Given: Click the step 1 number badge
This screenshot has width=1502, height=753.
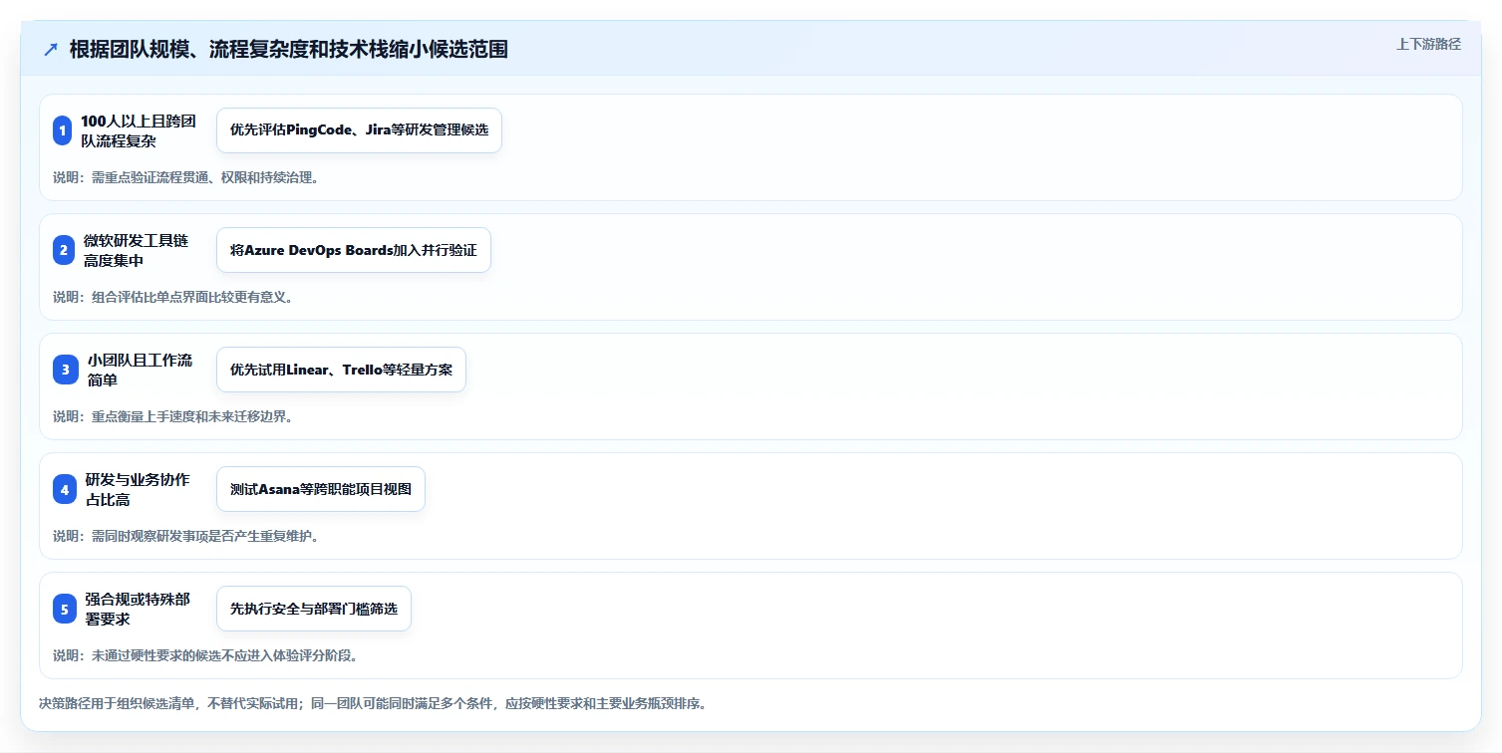Looking at the screenshot, I should [x=63, y=130].
